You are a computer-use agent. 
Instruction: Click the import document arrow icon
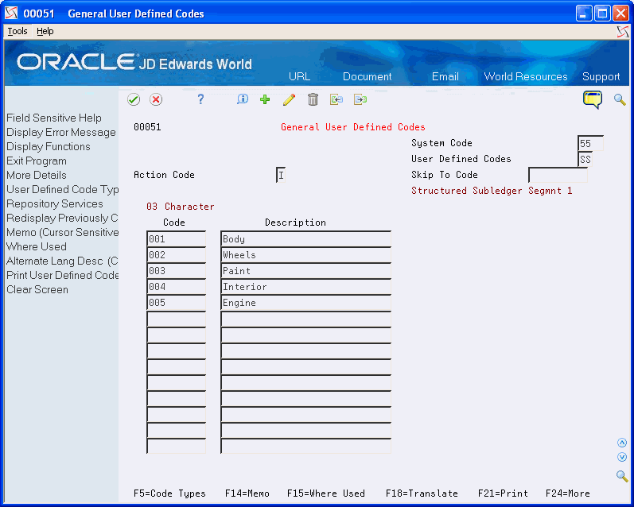point(336,99)
